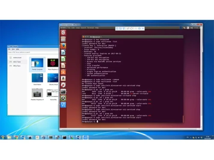Select John's Team in the sidebar
This screenshot has width=214, height=160.
[x=17, y=62]
